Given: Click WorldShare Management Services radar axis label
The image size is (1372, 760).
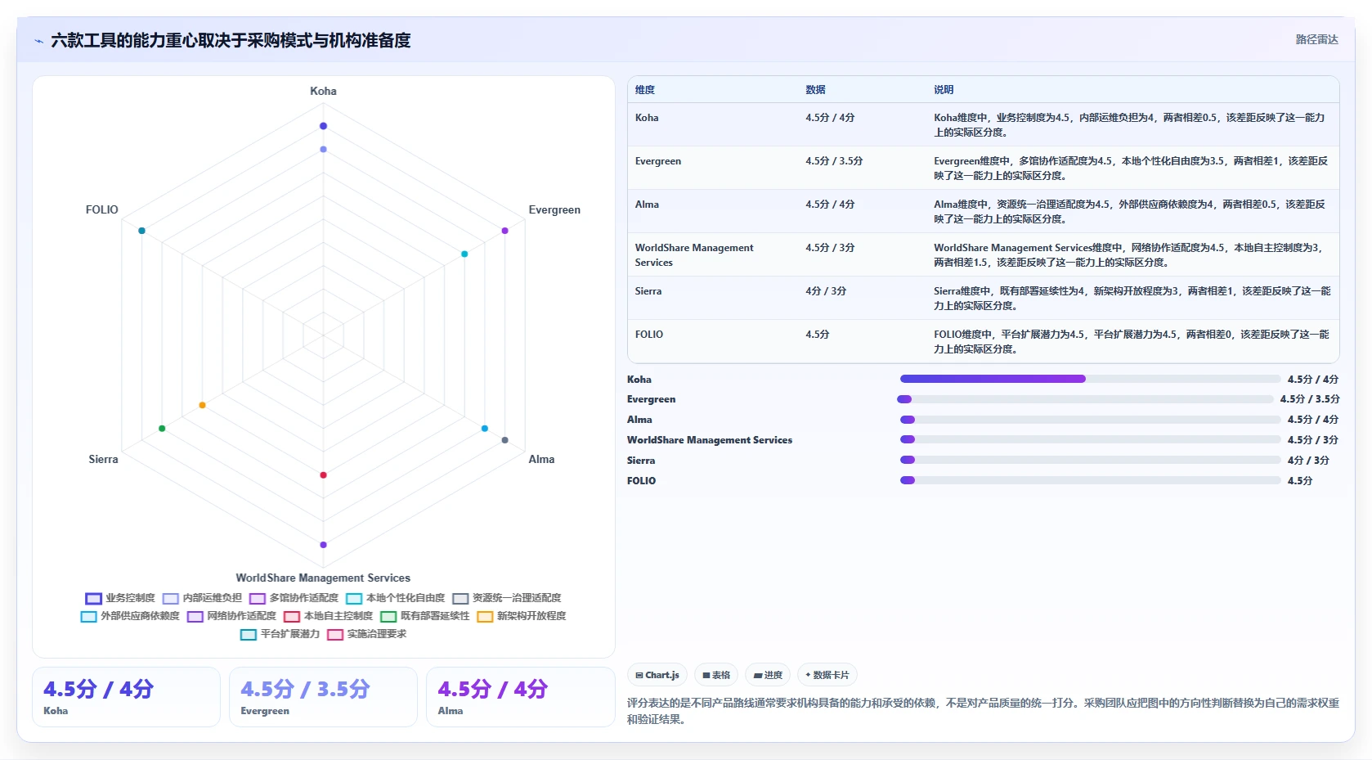Looking at the screenshot, I should tap(323, 578).
